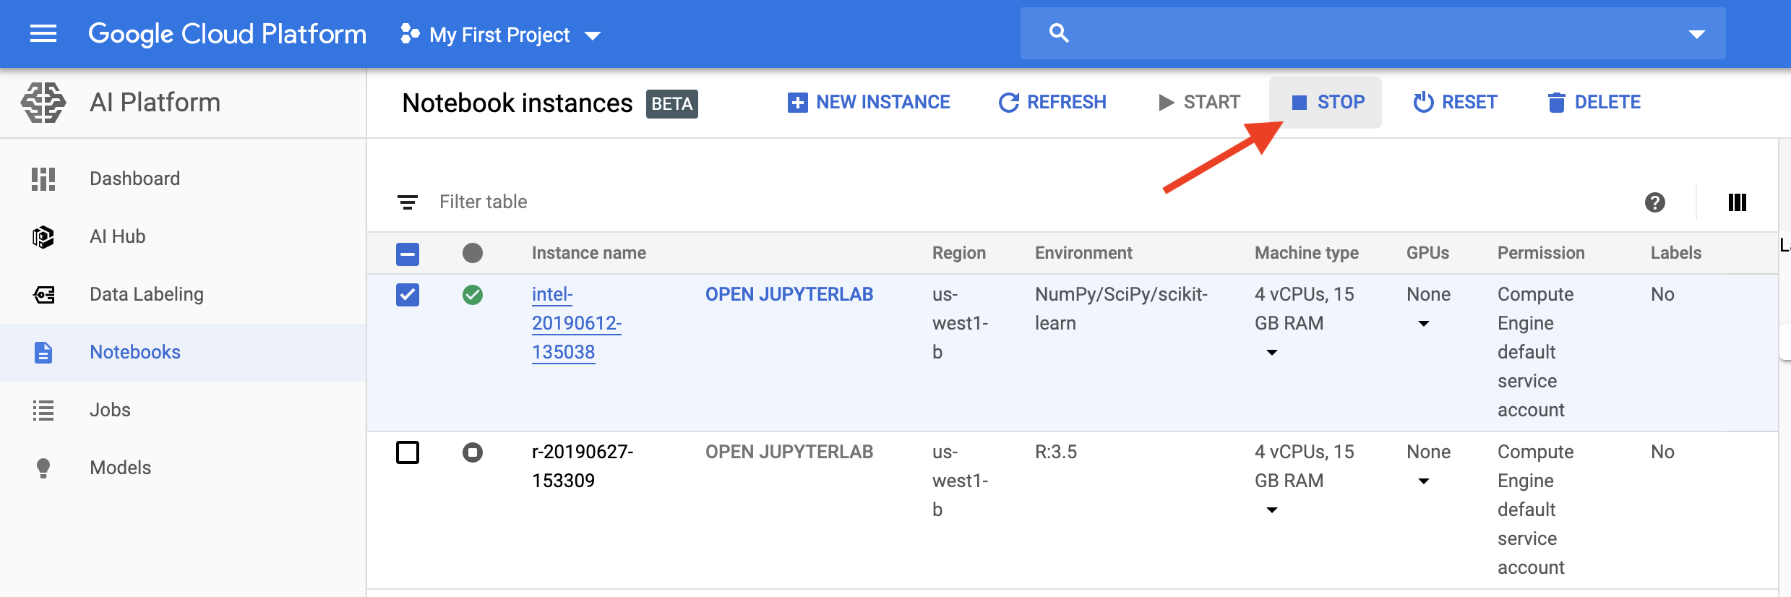Click the Machine type column header

coord(1307,253)
